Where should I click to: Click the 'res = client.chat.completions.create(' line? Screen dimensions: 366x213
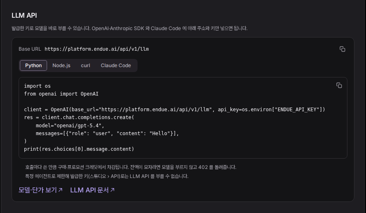79,117
